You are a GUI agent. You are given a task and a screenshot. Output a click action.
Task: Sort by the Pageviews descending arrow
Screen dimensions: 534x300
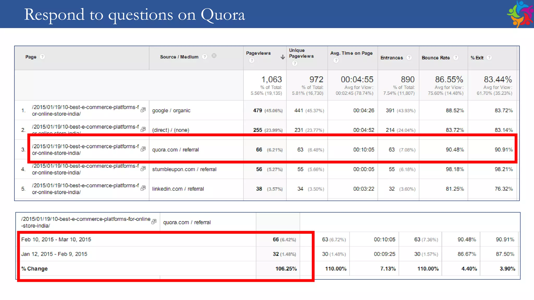tap(283, 57)
